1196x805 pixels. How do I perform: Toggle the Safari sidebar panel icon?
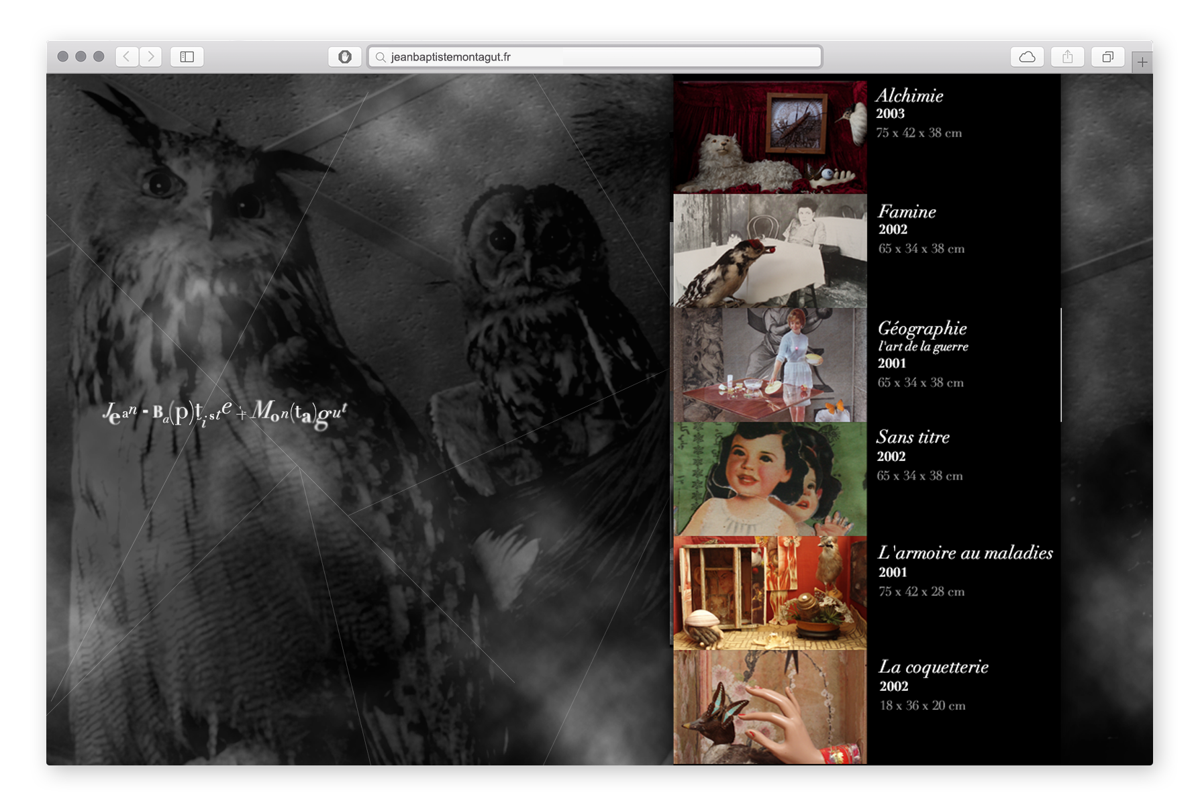pos(187,57)
